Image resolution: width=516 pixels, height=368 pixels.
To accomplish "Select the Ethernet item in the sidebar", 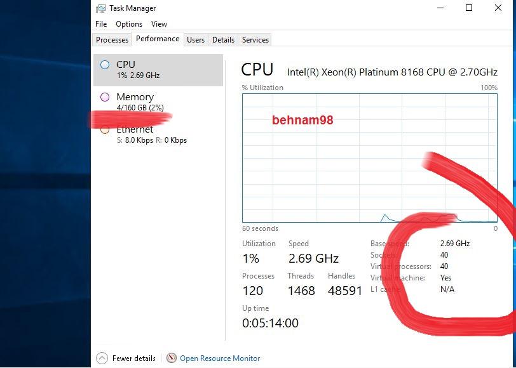I will 158,135.
